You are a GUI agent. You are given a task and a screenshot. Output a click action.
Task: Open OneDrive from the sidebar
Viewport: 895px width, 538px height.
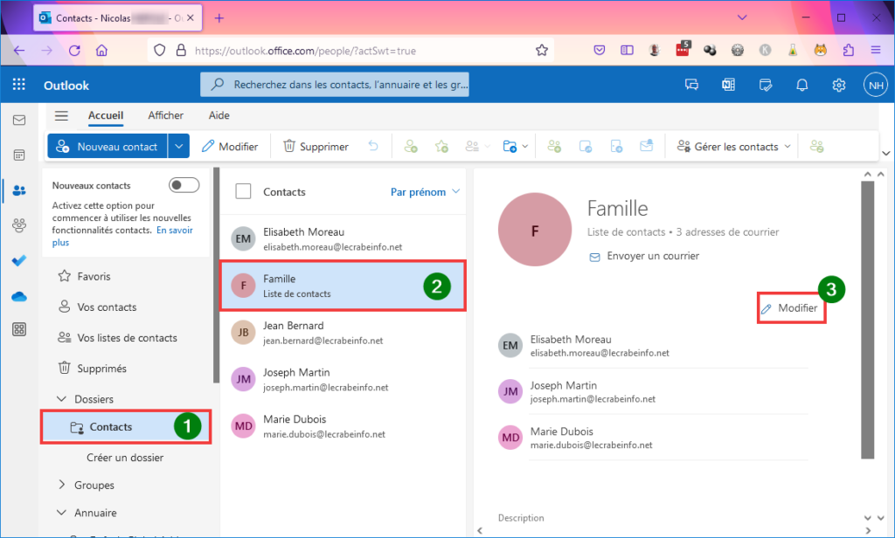coord(19,295)
